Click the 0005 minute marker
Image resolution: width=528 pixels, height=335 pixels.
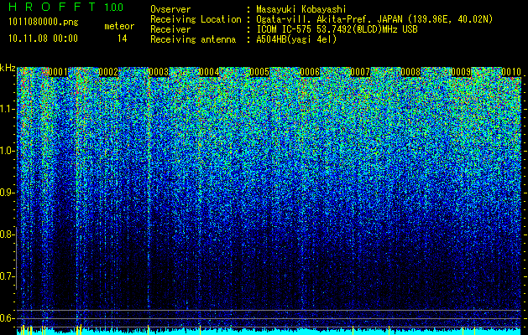coord(259,72)
